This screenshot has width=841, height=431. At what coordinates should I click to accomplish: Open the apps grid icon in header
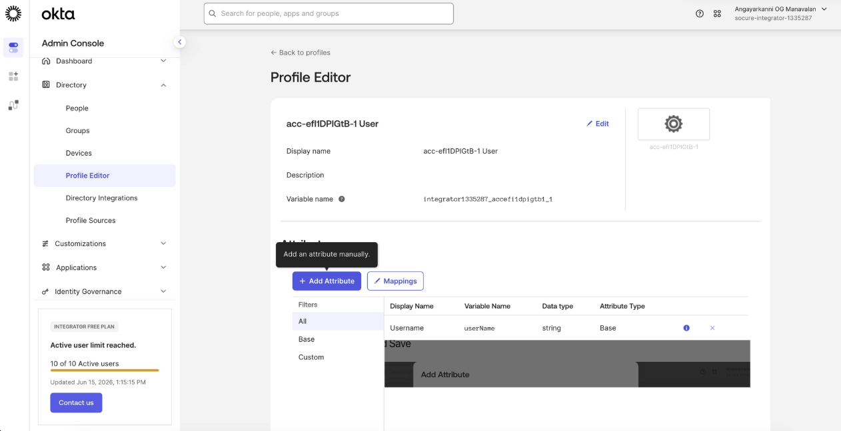pos(717,13)
